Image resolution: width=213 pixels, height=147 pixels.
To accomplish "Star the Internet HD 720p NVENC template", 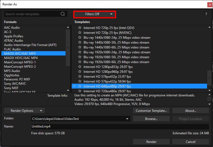I will pos(80,33).
